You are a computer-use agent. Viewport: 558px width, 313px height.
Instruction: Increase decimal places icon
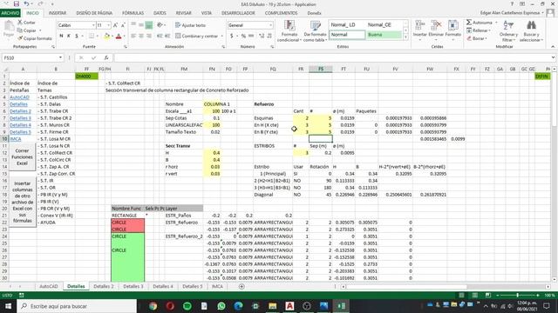pos(262,36)
